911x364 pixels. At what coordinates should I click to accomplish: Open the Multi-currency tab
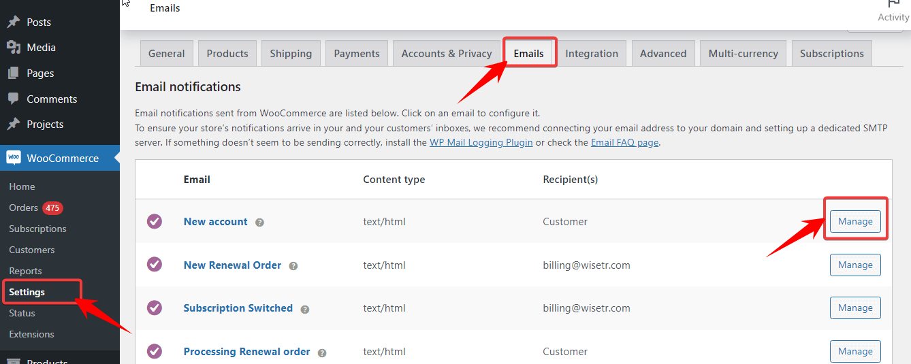tap(744, 54)
